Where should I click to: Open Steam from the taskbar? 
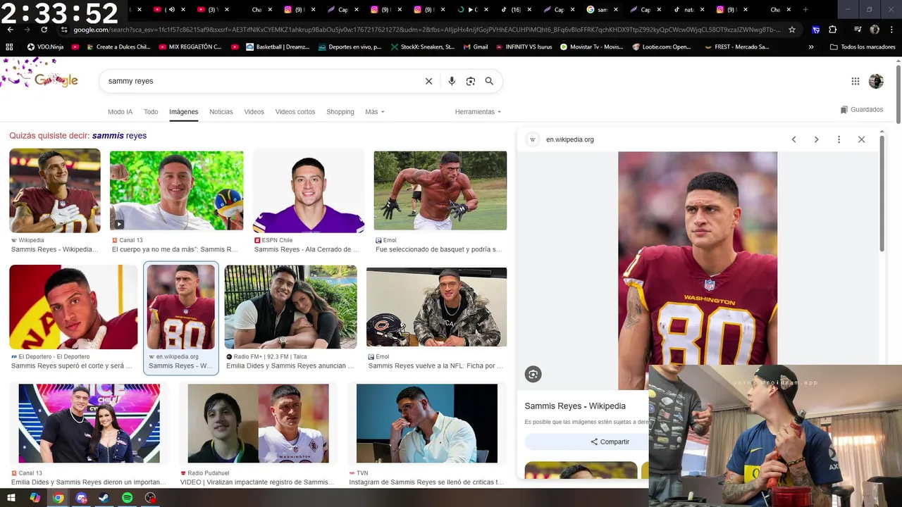(104, 498)
